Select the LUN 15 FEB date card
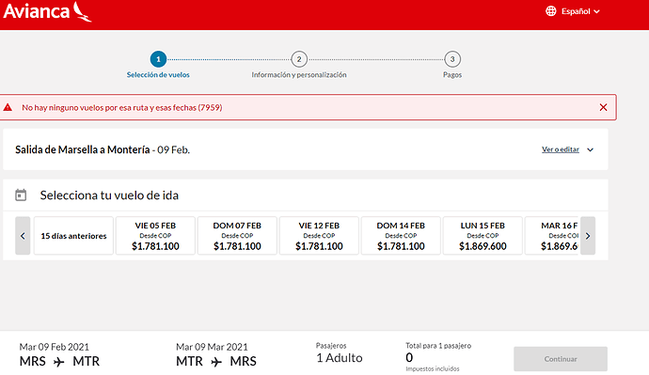The image size is (649, 375). [x=483, y=236]
